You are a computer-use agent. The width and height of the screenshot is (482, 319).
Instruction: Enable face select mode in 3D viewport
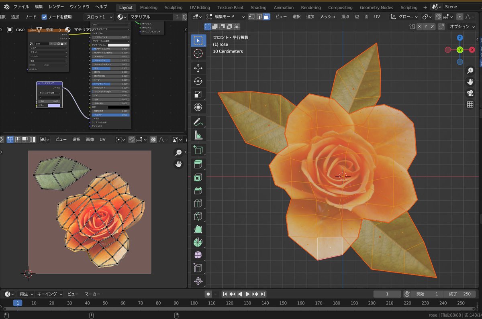pyautogui.click(x=266, y=17)
